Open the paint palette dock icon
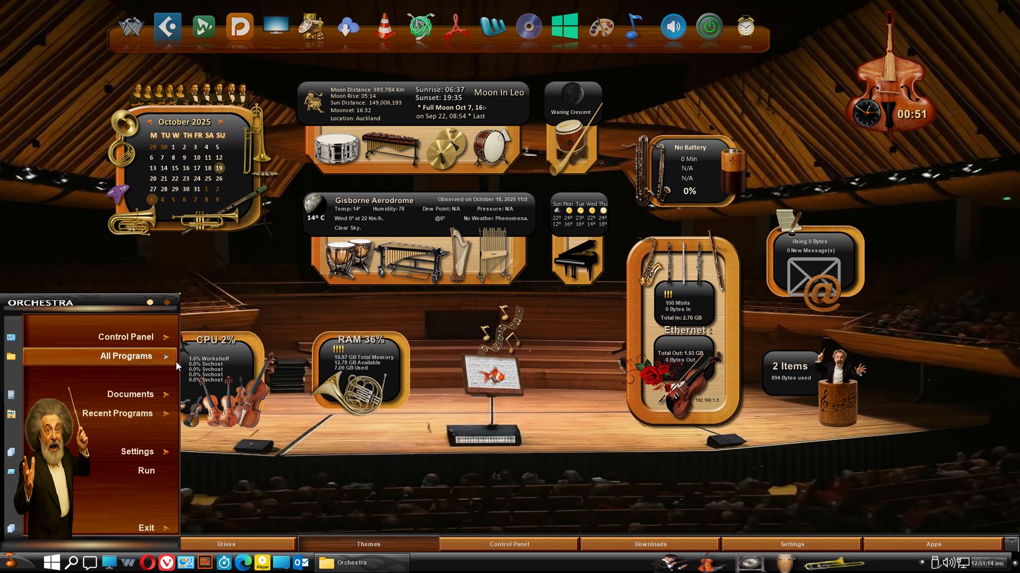Screen dimensions: 1020x573 (601, 27)
